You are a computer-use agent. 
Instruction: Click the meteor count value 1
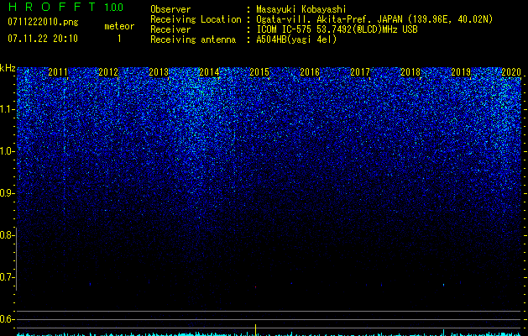point(119,39)
